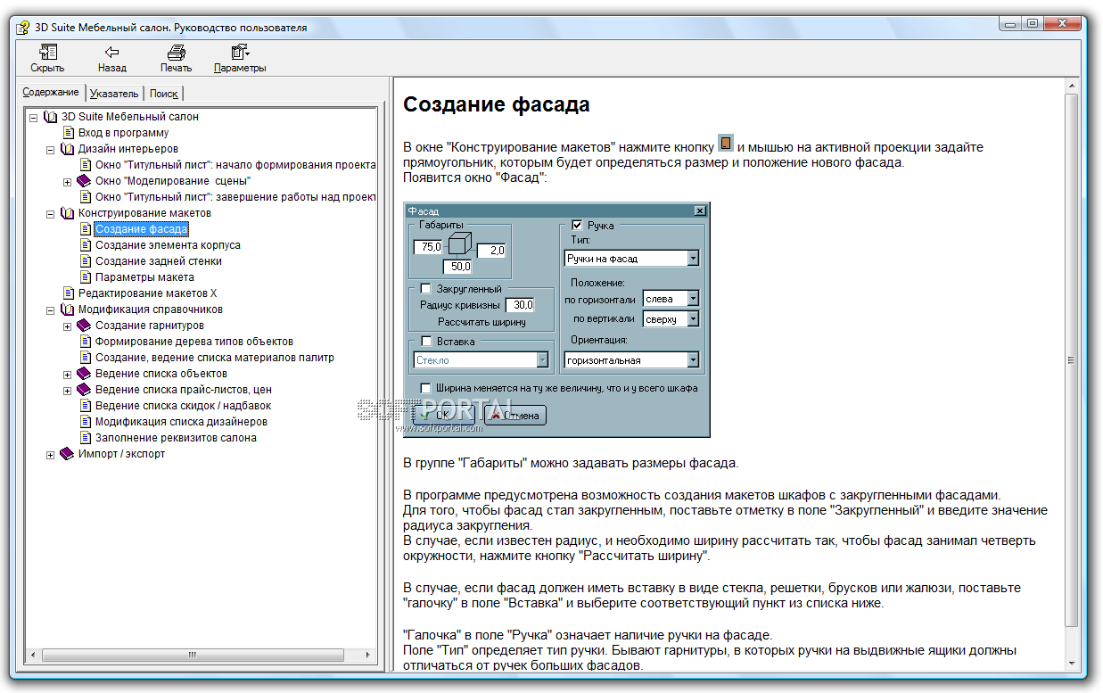
Task: Collapse the Конструирование макетов branch
Action: pos(51,213)
